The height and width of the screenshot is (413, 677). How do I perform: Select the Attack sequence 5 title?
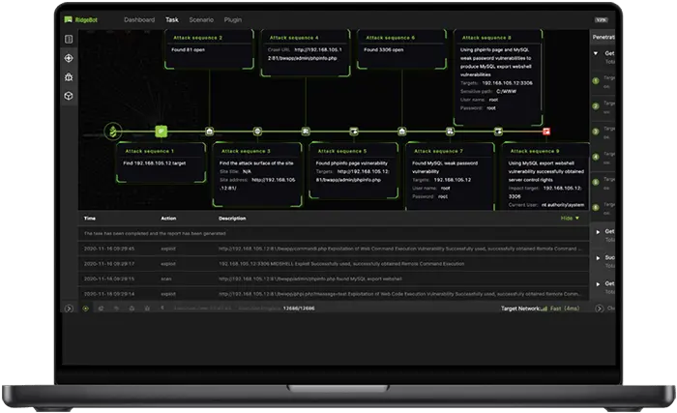[x=342, y=151]
